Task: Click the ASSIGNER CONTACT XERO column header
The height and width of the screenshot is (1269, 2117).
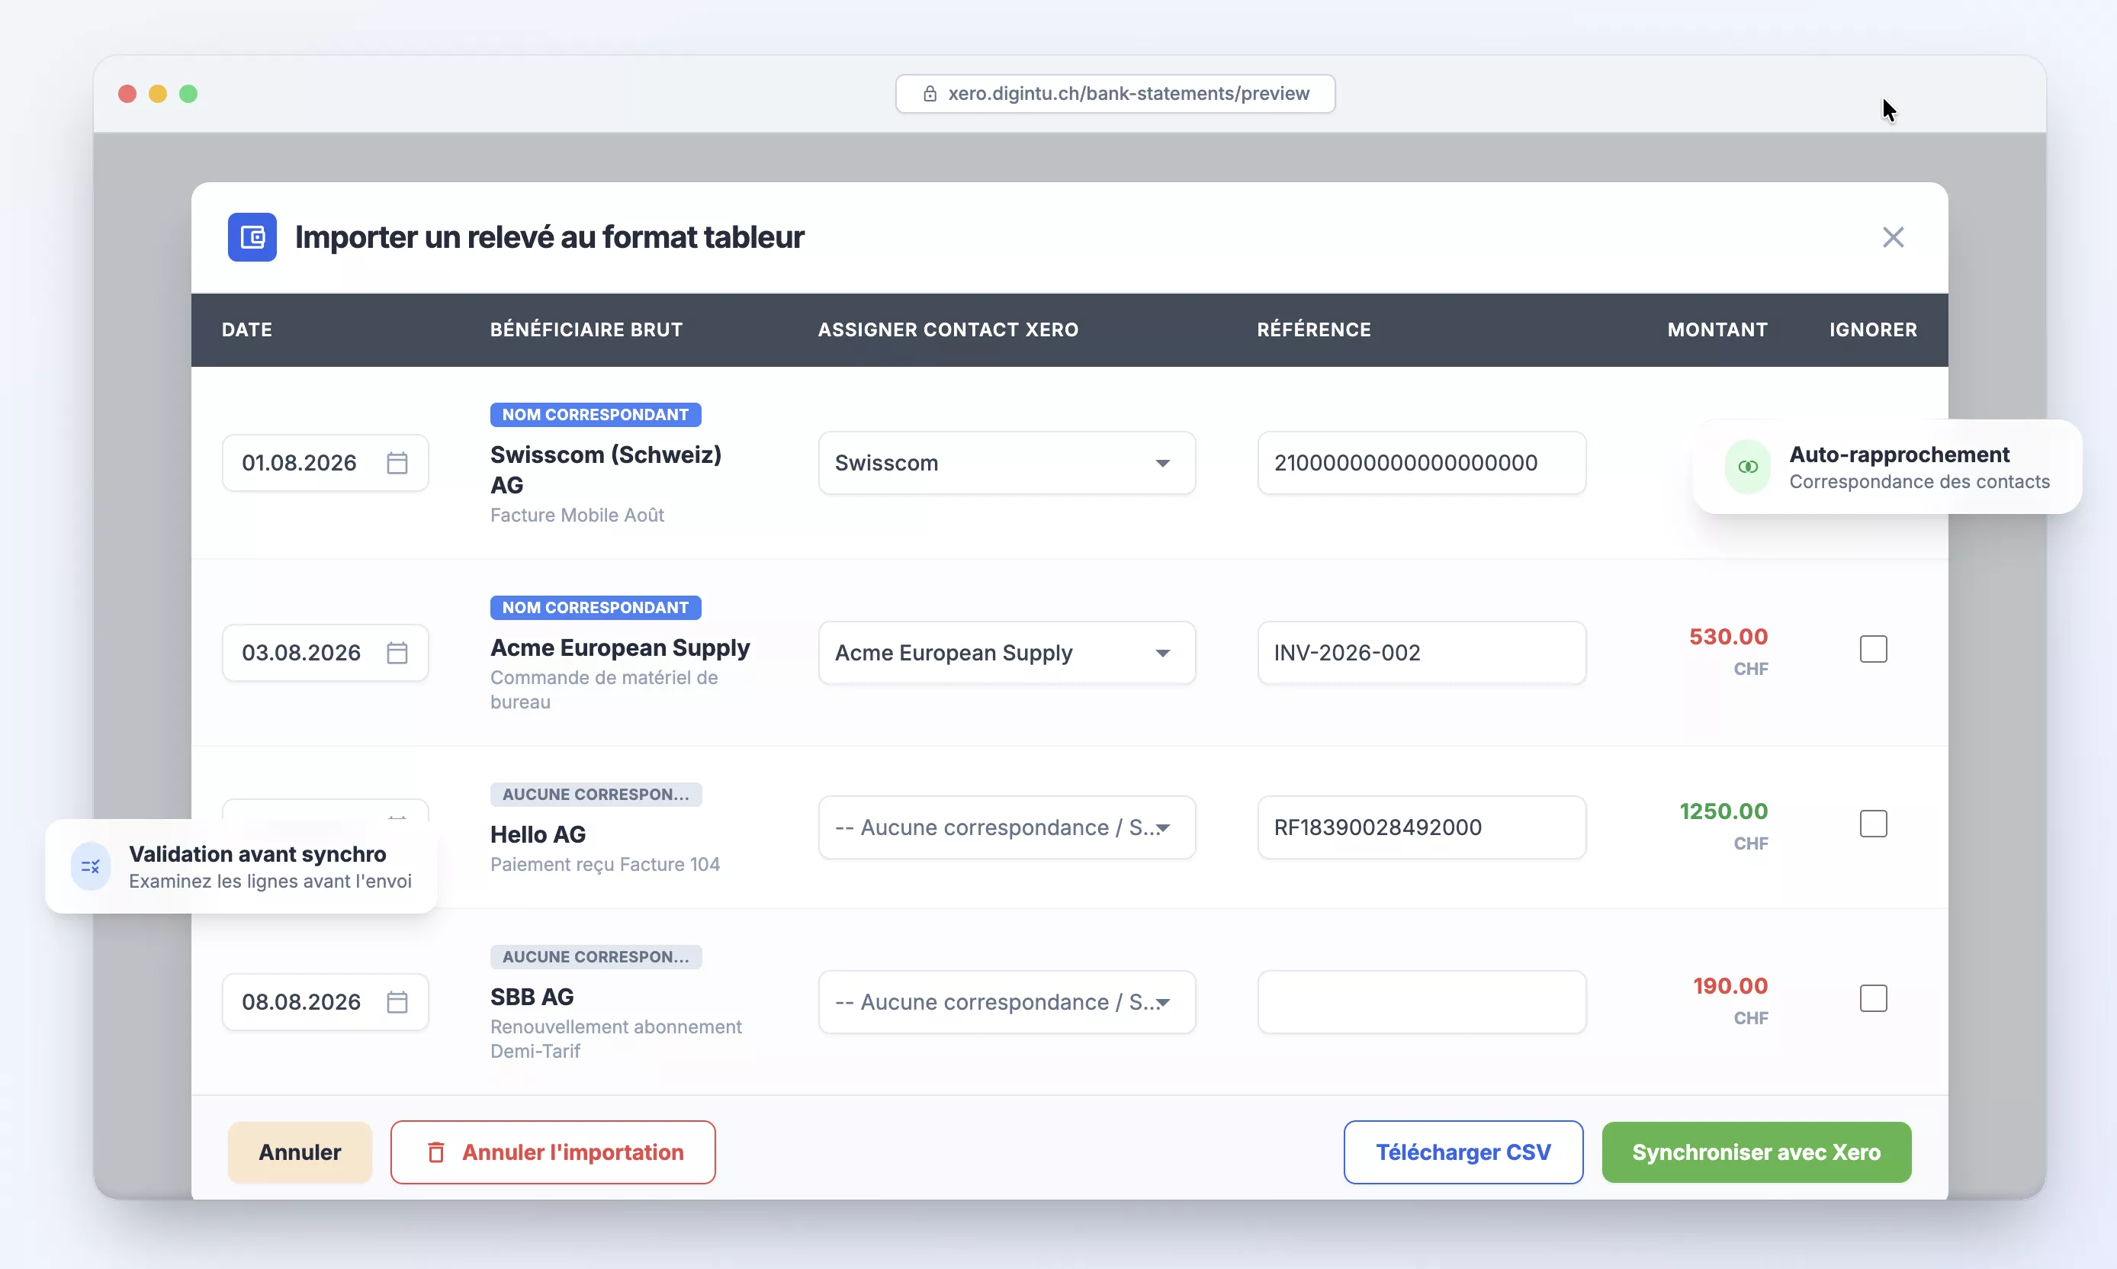Action: tap(948, 329)
